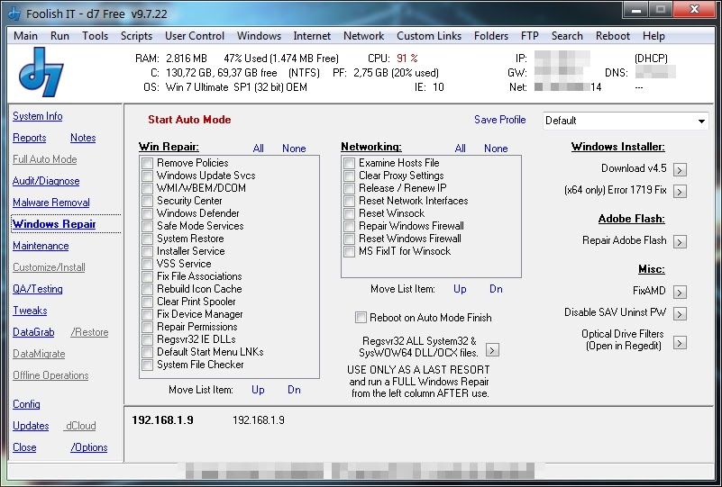This screenshot has width=722, height=487.
Task: Check Fix File Associations
Action: pos(147,276)
